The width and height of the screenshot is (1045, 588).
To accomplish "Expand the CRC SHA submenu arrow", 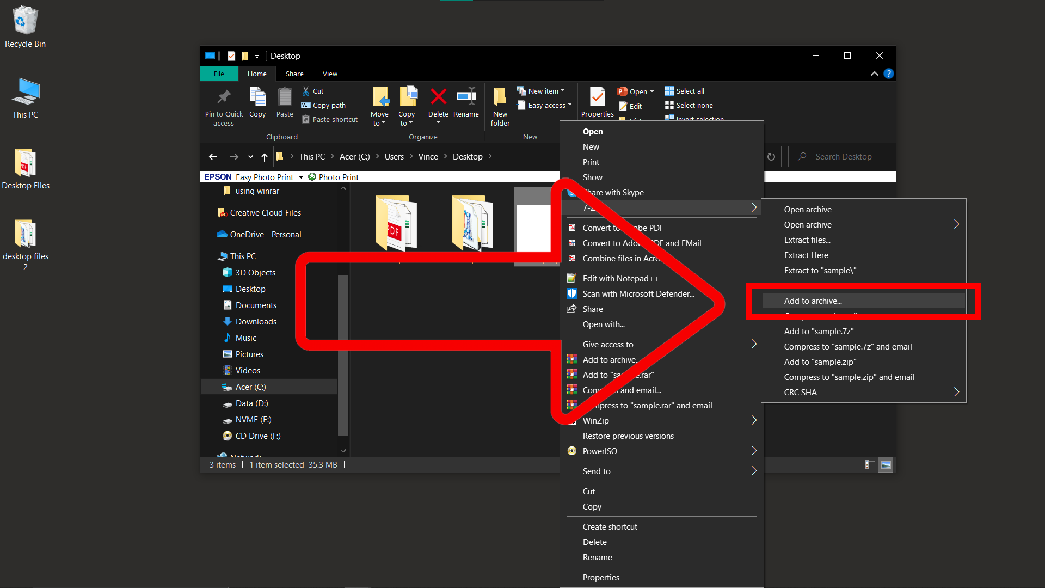I will coord(956,391).
